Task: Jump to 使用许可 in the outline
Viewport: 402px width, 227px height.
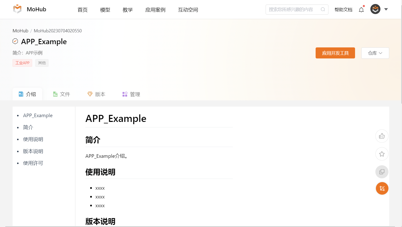Action: click(33, 163)
